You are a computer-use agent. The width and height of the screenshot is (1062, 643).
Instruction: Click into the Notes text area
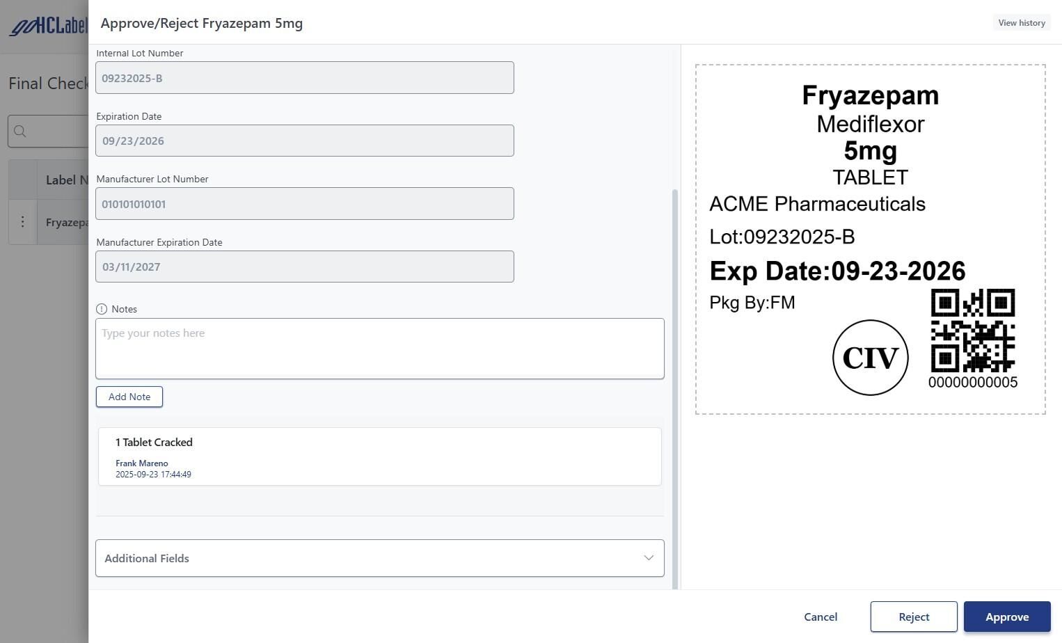[x=379, y=349]
